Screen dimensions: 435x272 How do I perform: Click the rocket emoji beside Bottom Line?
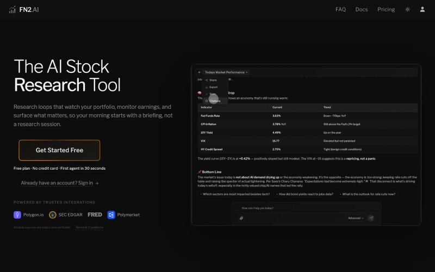200,172
